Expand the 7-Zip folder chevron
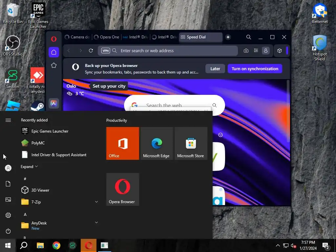 coord(96,202)
